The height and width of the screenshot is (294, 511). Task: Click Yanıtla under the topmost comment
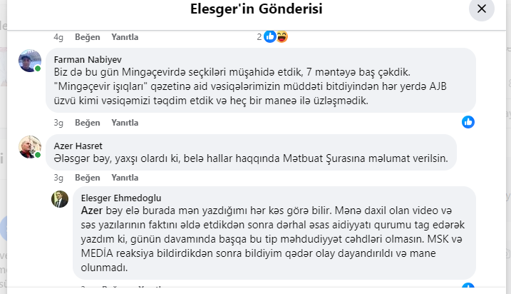tap(125, 37)
